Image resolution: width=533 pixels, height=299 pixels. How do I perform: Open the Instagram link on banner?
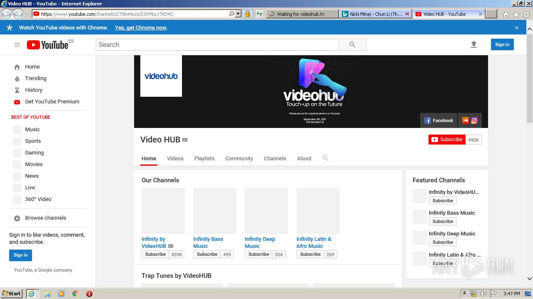474,120
